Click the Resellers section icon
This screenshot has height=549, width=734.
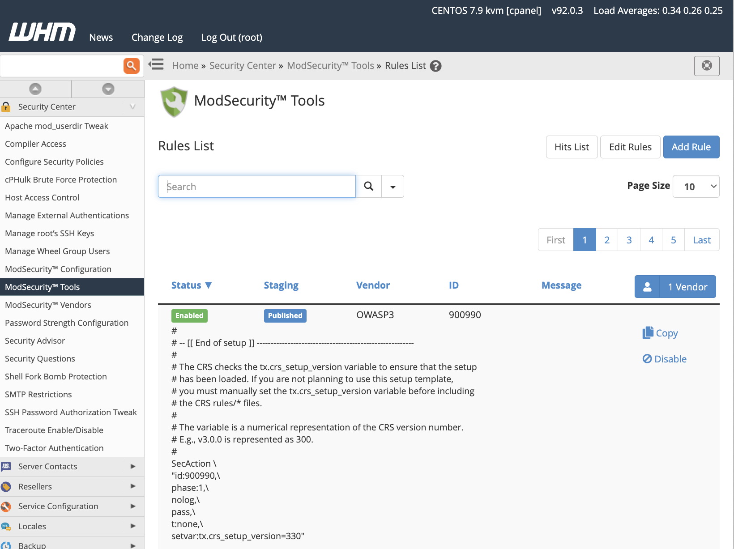pos(6,486)
